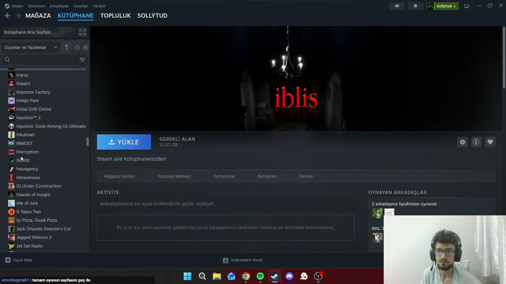Viewport: 506px width, 284px height.
Task: Go to the MAĞAZA tab
Action: click(x=38, y=15)
